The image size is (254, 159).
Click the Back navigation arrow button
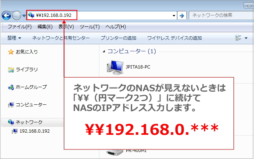(x=6, y=15)
